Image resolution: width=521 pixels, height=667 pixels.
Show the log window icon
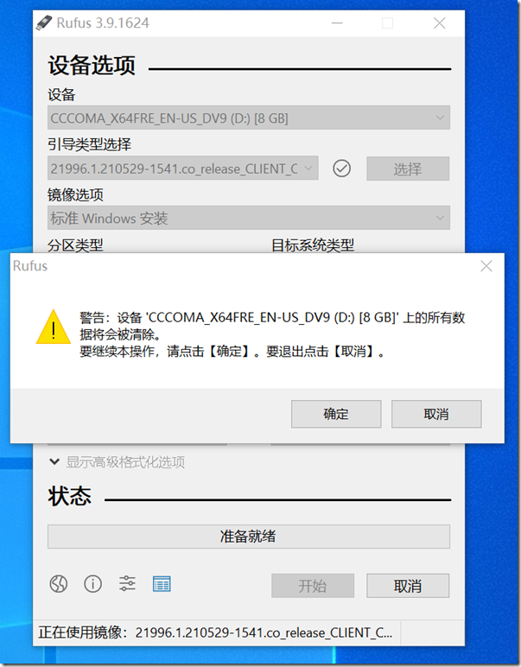162,584
